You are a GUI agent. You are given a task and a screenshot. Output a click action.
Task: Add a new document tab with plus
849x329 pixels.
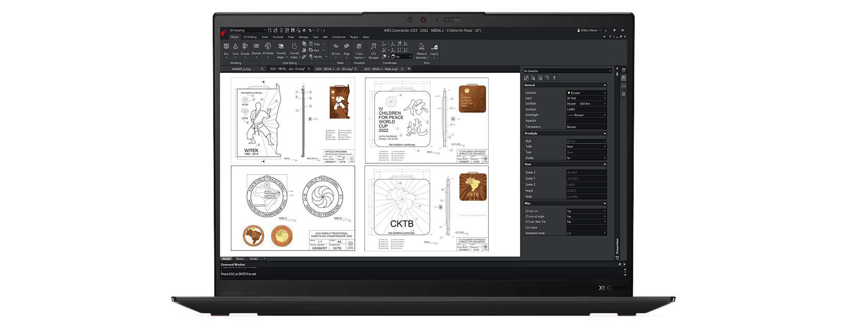point(409,69)
